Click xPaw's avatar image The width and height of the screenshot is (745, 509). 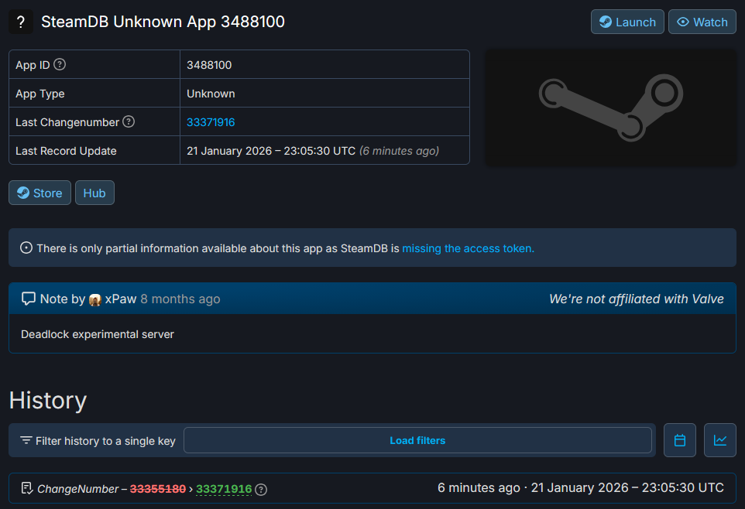[x=95, y=300]
